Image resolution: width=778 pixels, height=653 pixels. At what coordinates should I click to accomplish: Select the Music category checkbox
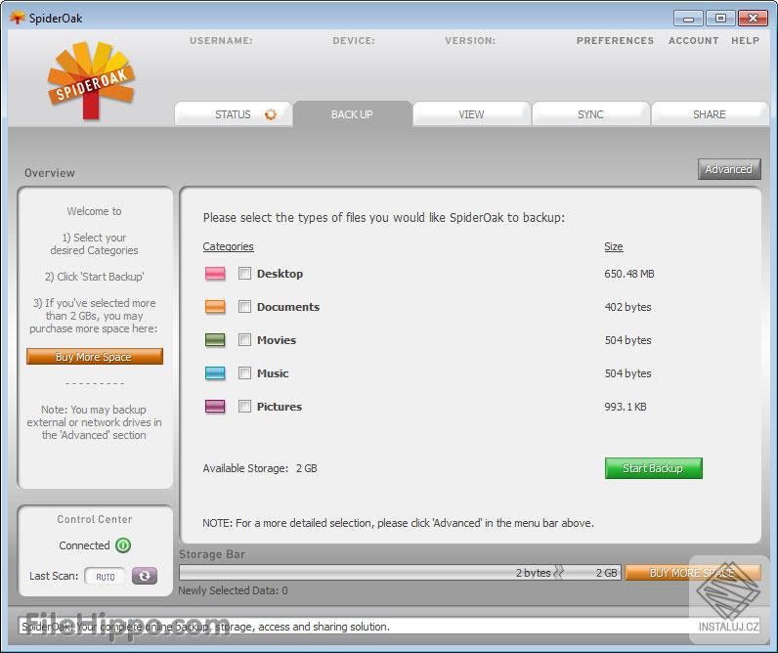244,373
